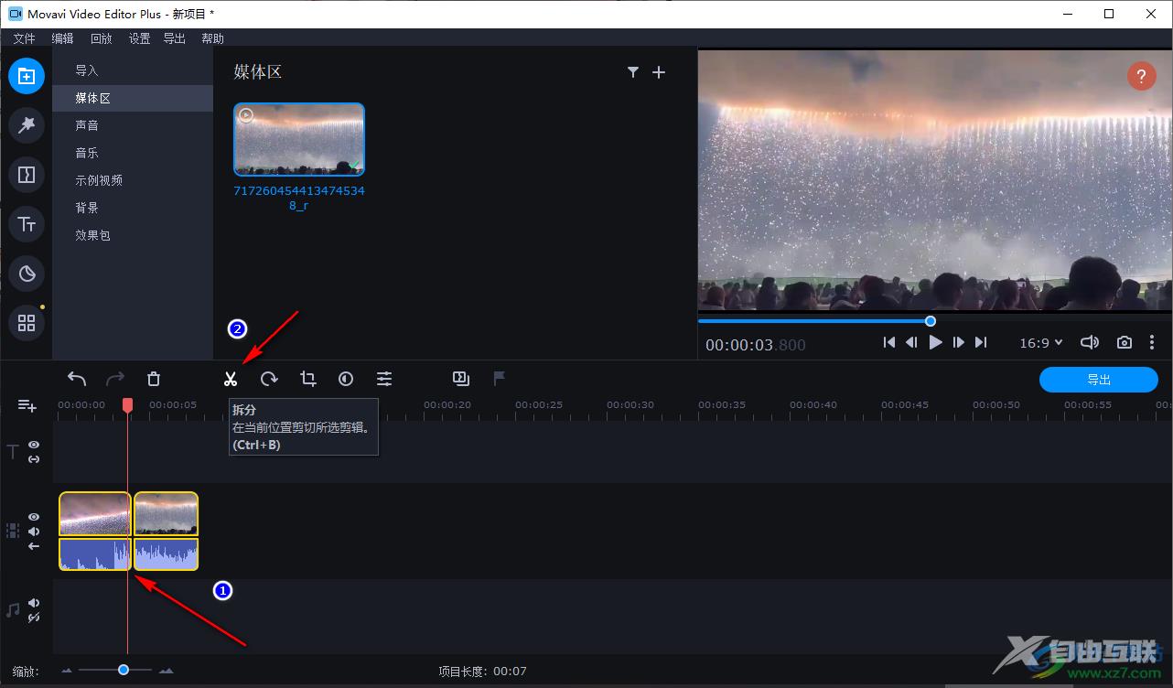Click the Add track icon
Viewport: 1173px width, 688px height.
click(x=27, y=405)
